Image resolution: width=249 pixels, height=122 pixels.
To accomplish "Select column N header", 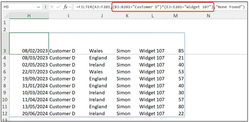I will click(208, 16).
